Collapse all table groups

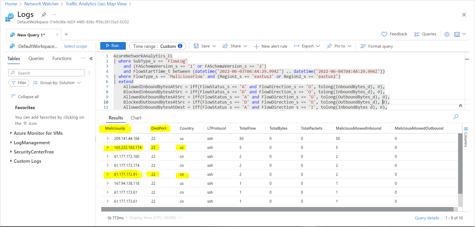25,97
